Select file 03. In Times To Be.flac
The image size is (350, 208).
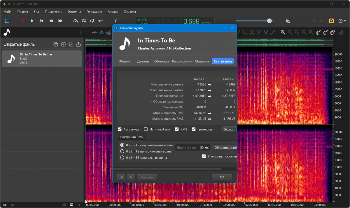coord(42,58)
